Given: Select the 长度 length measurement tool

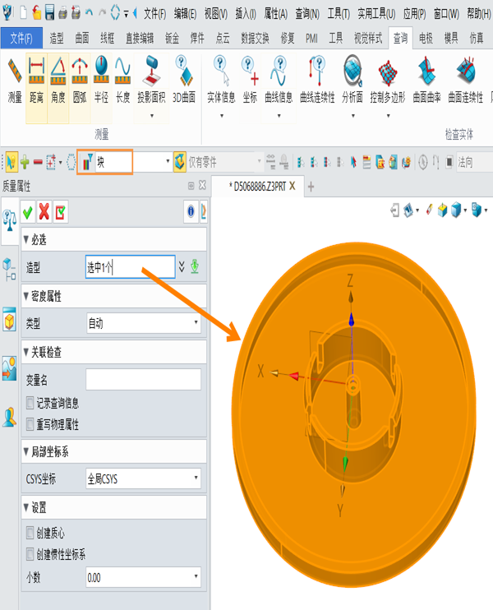Looking at the screenshot, I should coord(123,81).
